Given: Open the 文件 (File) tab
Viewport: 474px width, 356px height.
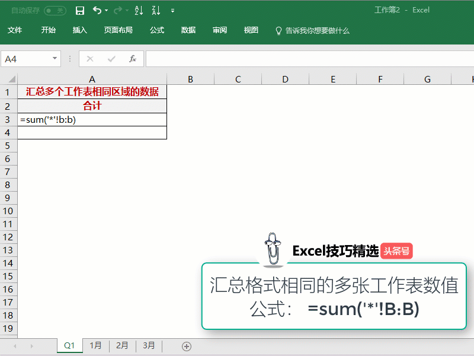Looking at the screenshot, I should coord(15,30).
